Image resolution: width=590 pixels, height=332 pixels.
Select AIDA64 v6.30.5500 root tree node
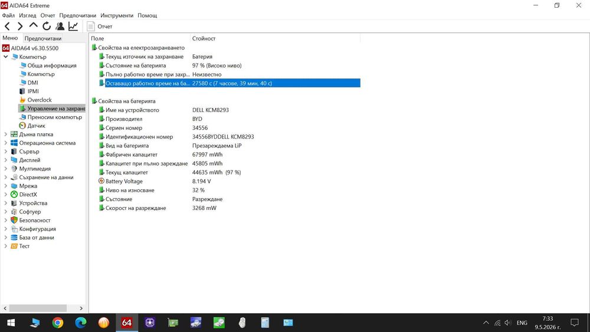coord(35,48)
